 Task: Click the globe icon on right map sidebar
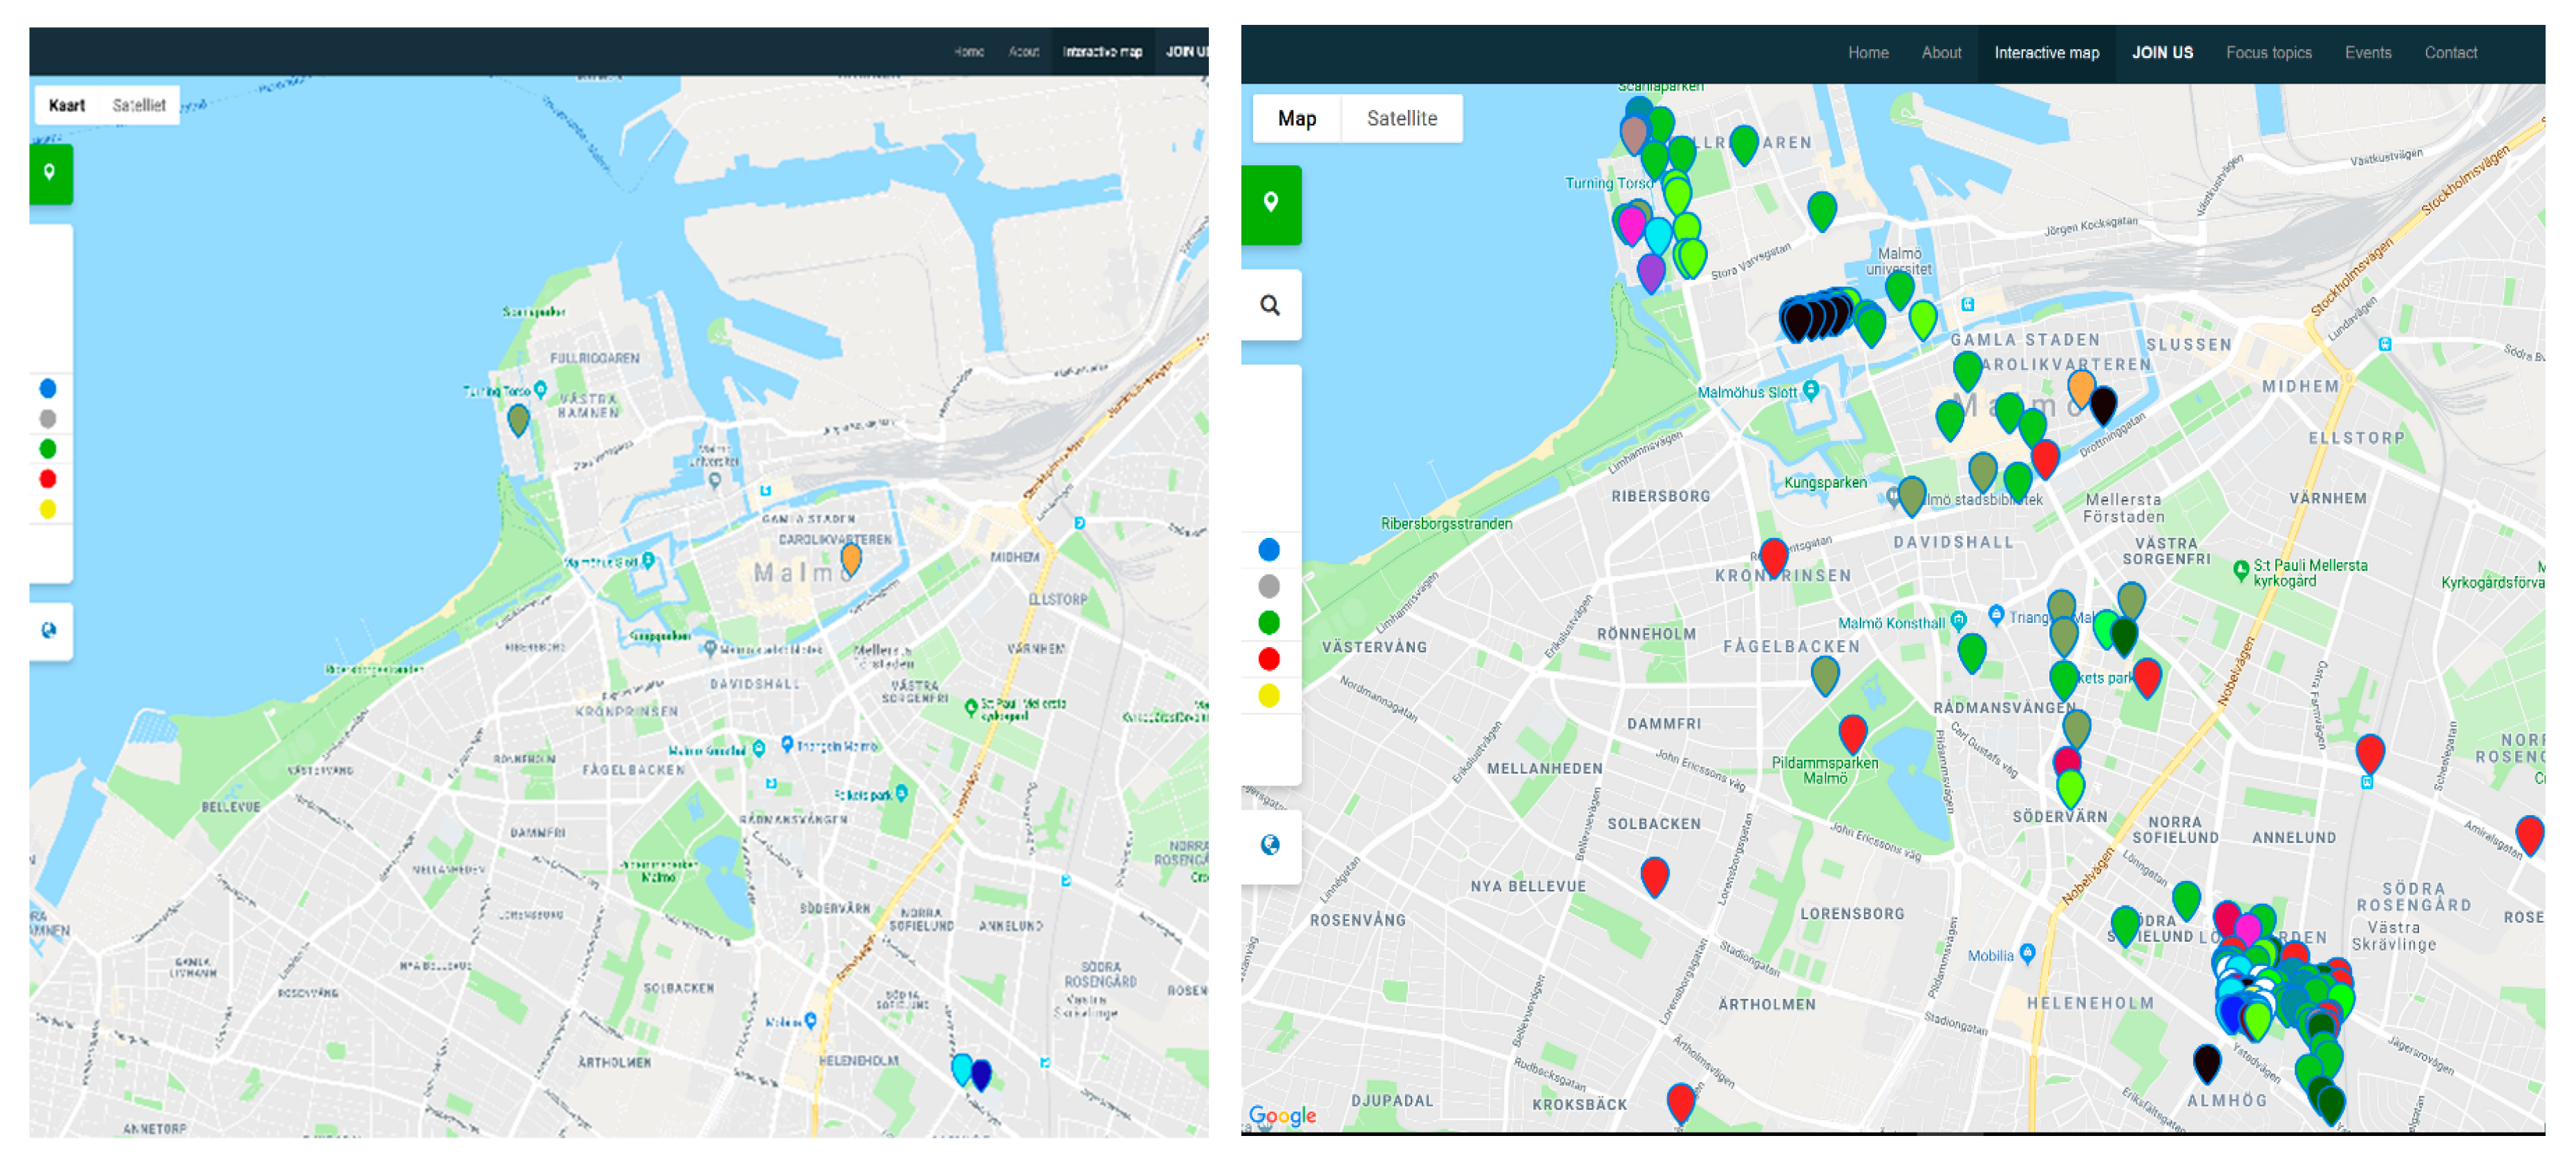1270,845
